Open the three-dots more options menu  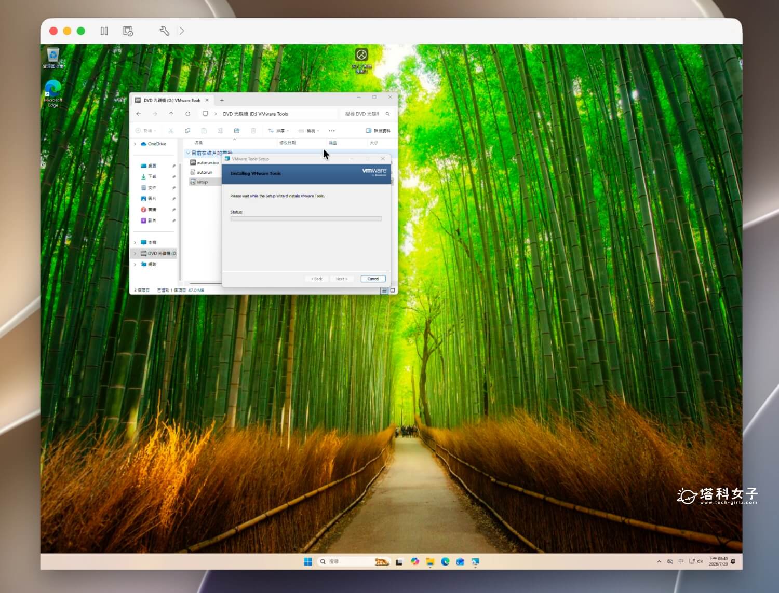(332, 131)
